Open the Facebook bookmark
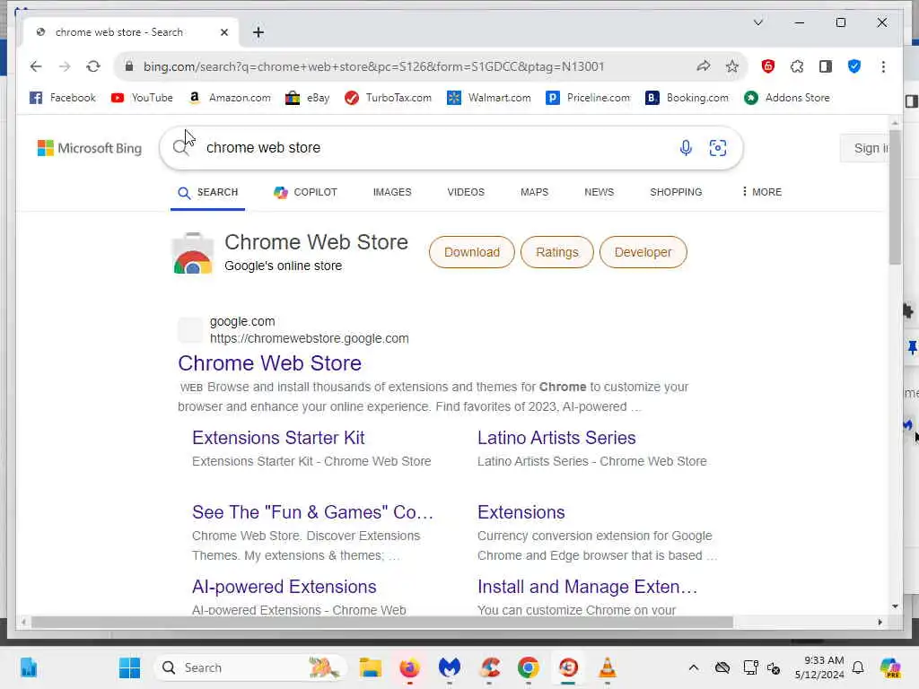 [x=63, y=98]
